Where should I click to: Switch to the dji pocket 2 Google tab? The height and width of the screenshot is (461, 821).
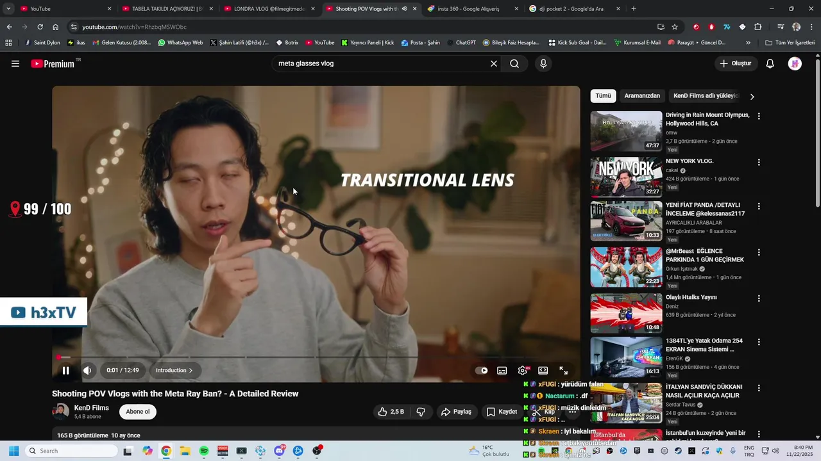coord(575,9)
